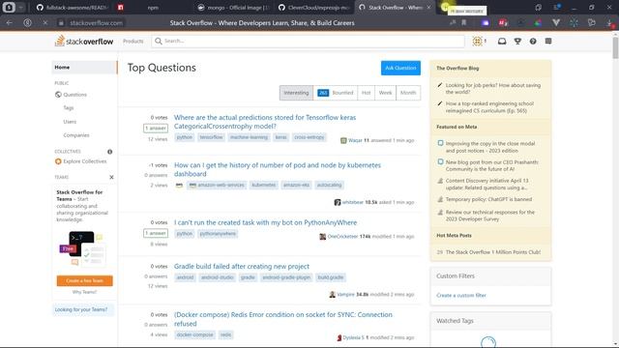Open the Tensorflow keras CategoricalCrossentropy question

tap(265, 122)
